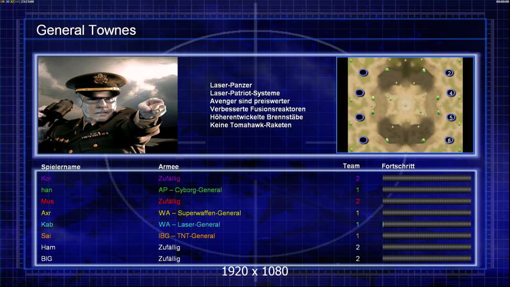510x287 pixels.
Task: Click the loading progress bar for BIG
Action: (x=427, y=259)
